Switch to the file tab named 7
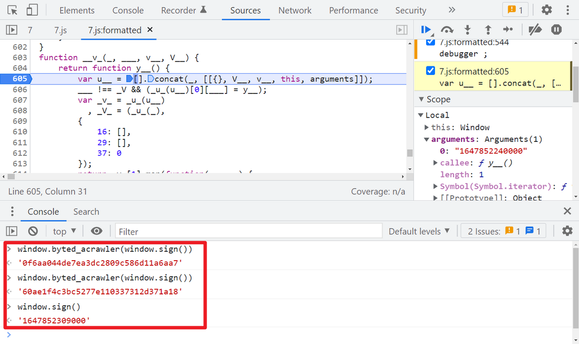This screenshot has width=579, height=344. point(30,30)
